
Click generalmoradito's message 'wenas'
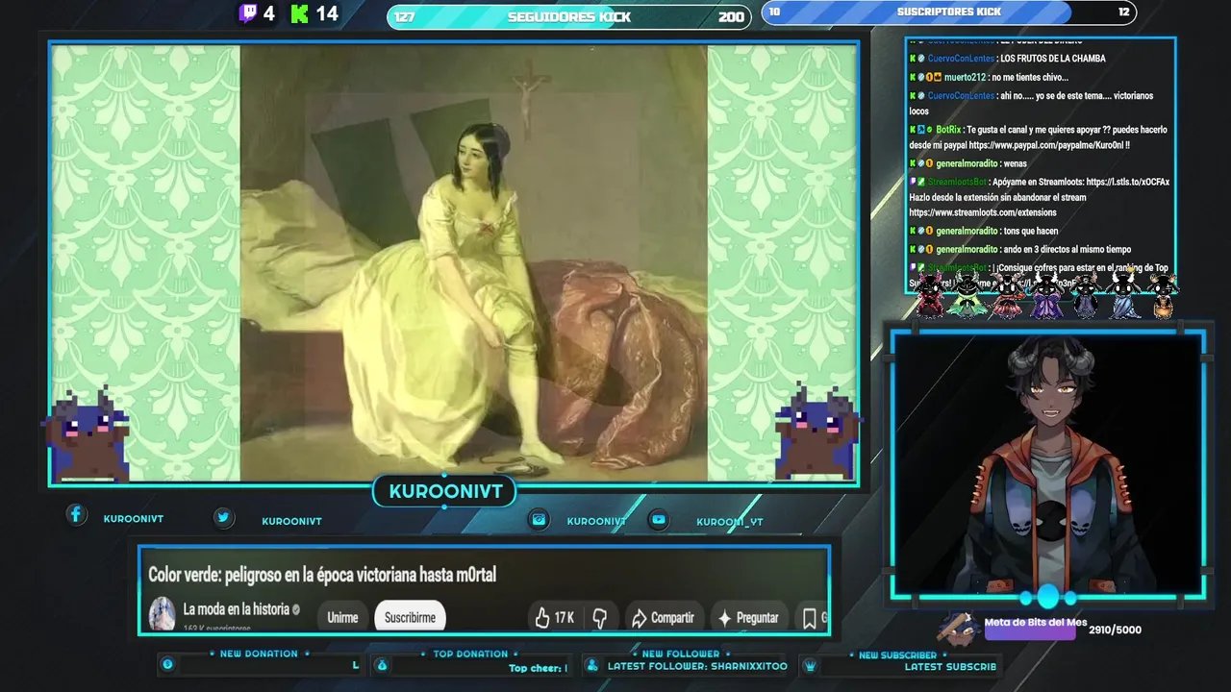(1015, 163)
